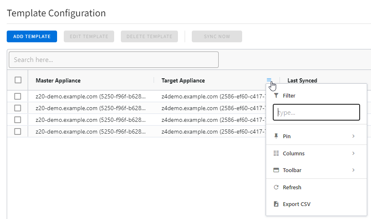Select the Columns menu entry
The image size is (371, 219).
coord(316,153)
